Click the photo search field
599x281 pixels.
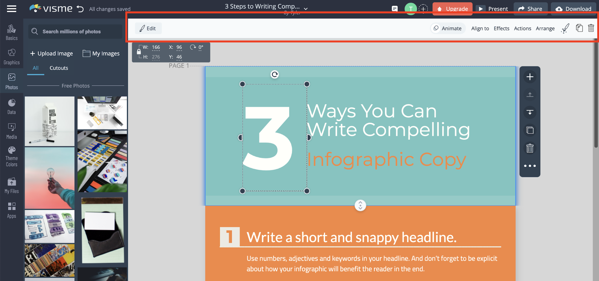click(x=75, y=31)
